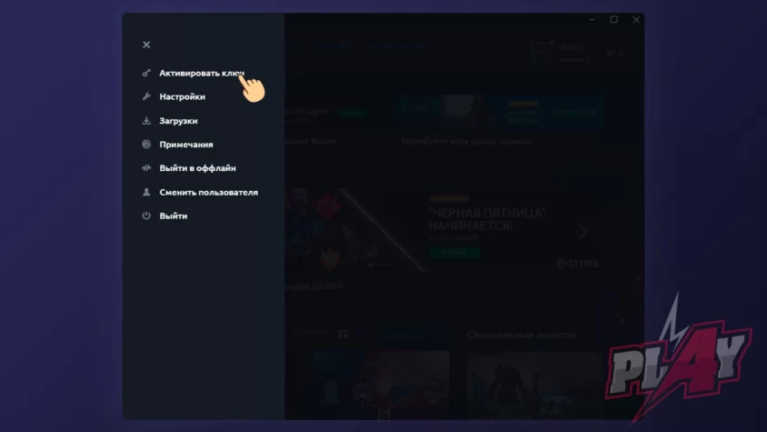This screenshot has height=432, width=767.
Task: Click the power icon beside Выйти
Action: (146, 216)
